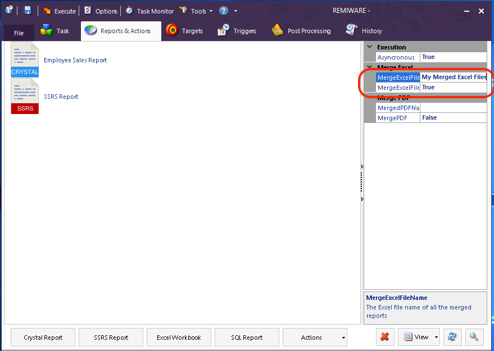Set MergePDF to True
The height and width of the screenshot is (351, 494).
453,117
